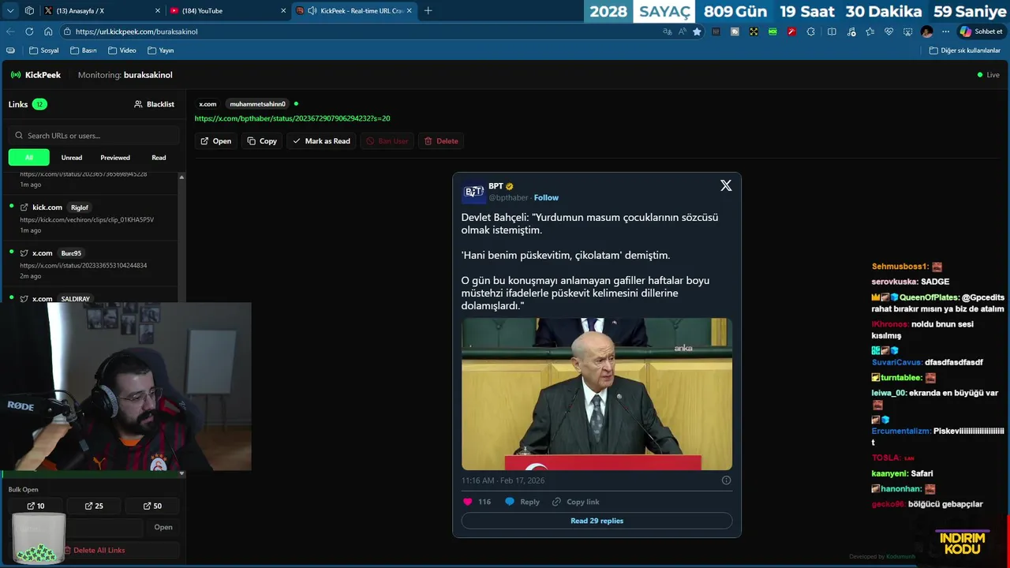Click the search magnifier icon in Links panel
The width and height of the screenshot is (1010, 568).
click(19, 136)
